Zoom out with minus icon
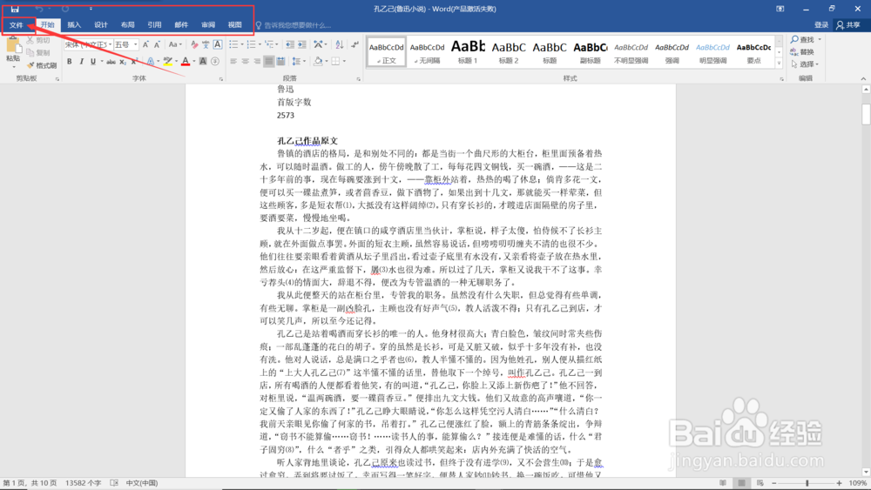 pos(773,483)
